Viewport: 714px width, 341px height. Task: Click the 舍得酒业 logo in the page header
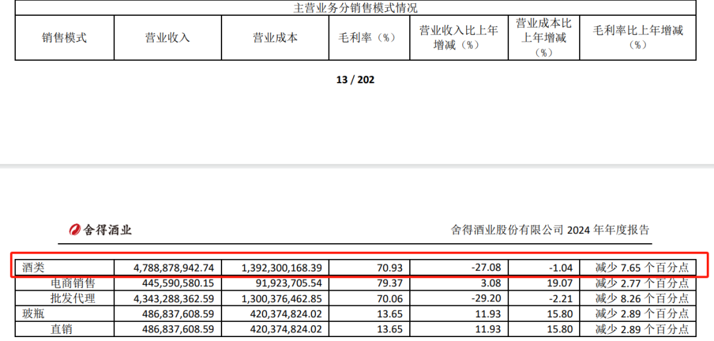(x=100, y=230)
